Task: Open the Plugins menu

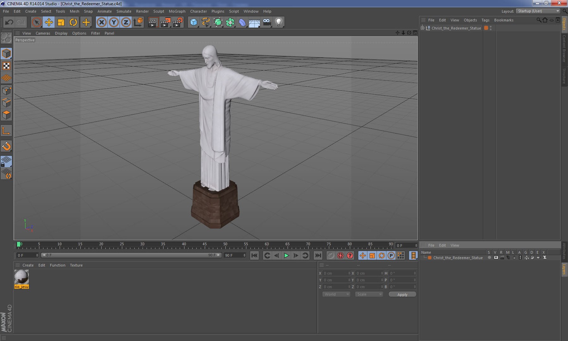Action: tap(218, 11)
